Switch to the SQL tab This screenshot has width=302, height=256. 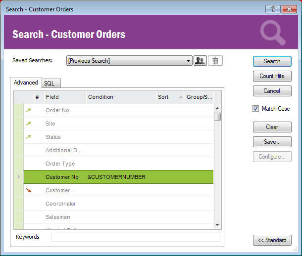[x=49, y=84]
